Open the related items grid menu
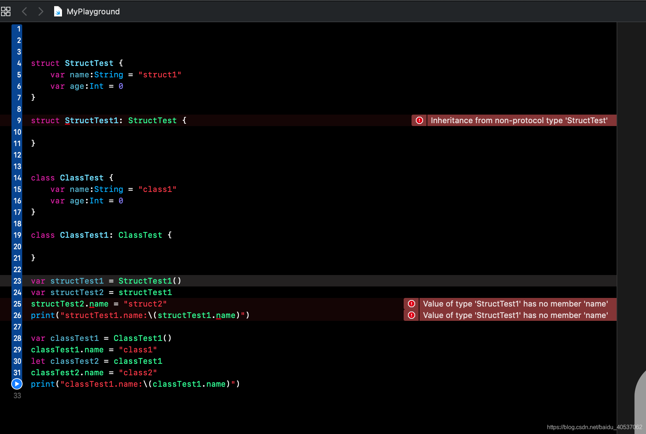Viewport: 646px width, 434px height. point(6,11)
